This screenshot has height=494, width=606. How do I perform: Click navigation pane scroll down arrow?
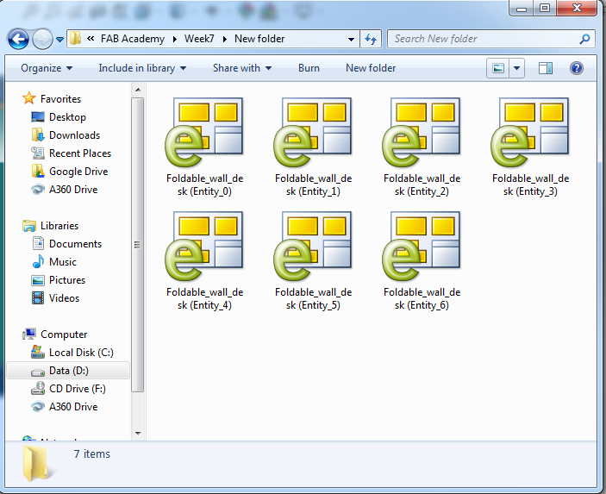tap(138, 434)
